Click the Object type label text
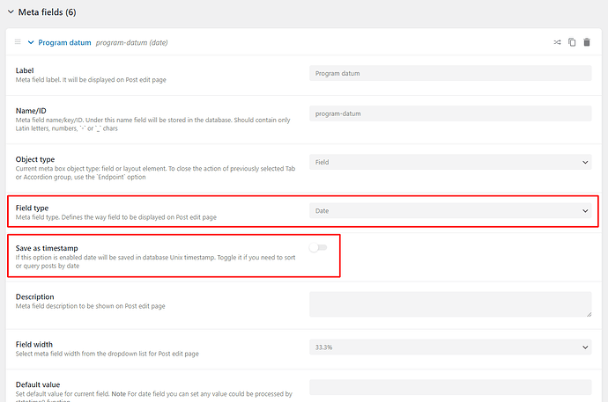 pos(35,159)
